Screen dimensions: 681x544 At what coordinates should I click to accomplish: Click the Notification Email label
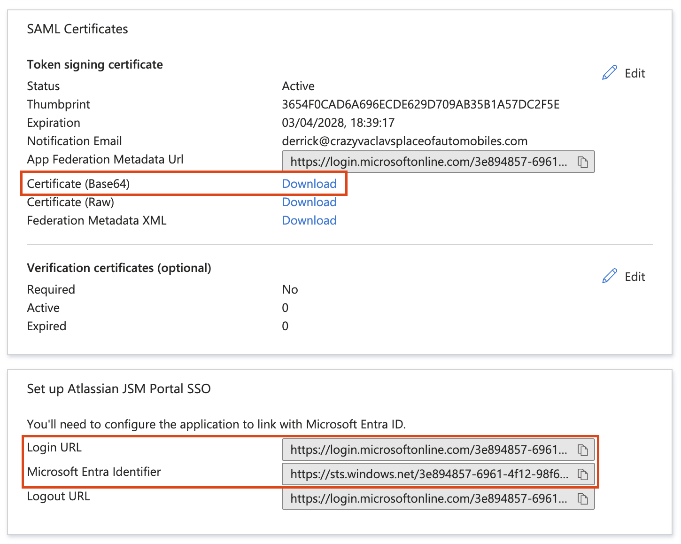(x=74, y=141)
